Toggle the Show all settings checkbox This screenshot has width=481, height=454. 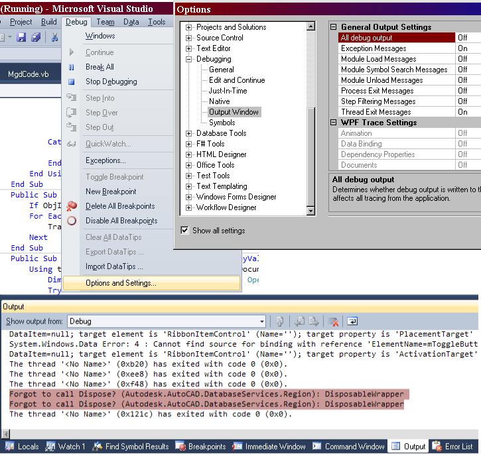pyautogui.click(x=185, y=231)
